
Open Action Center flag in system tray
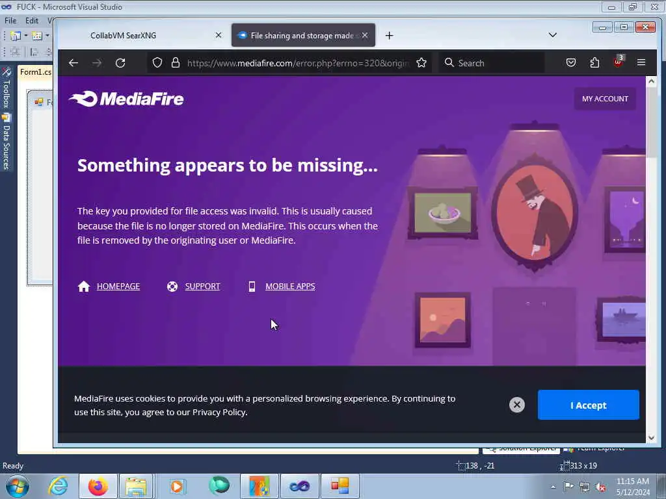point(568,487)
